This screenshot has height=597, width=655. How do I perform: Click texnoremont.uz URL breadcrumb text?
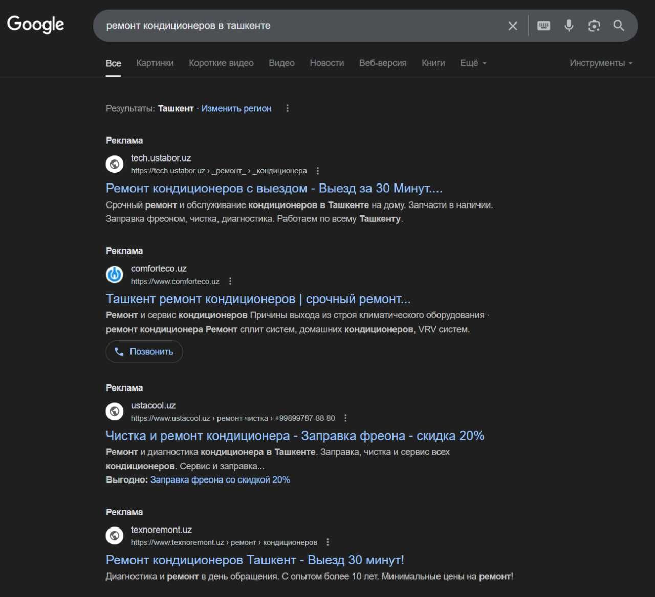(x=224, y=542)
